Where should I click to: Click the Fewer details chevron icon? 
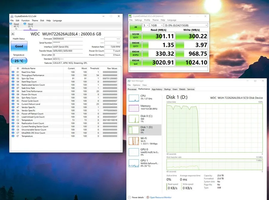129,197
